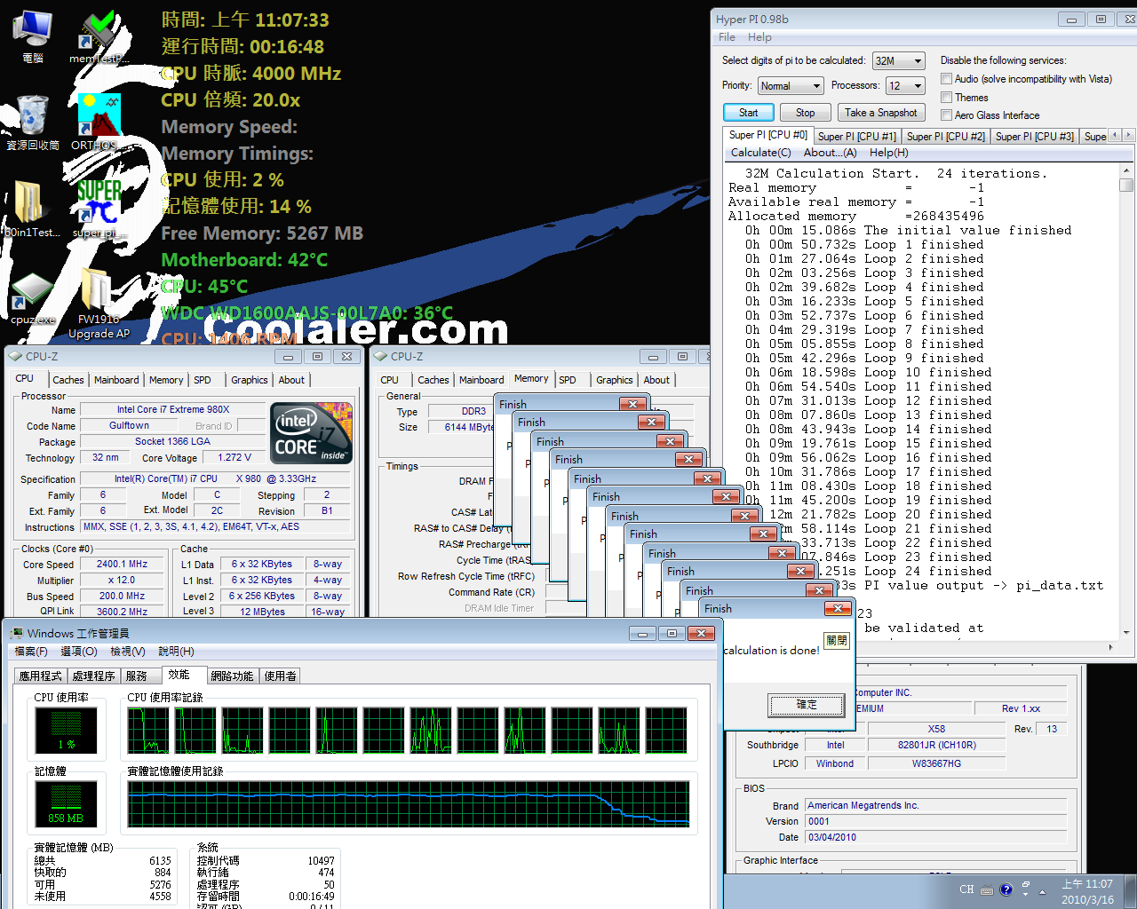
Task: Select Graphics tab in middle CPU-Z window
Action: point(615,380)
